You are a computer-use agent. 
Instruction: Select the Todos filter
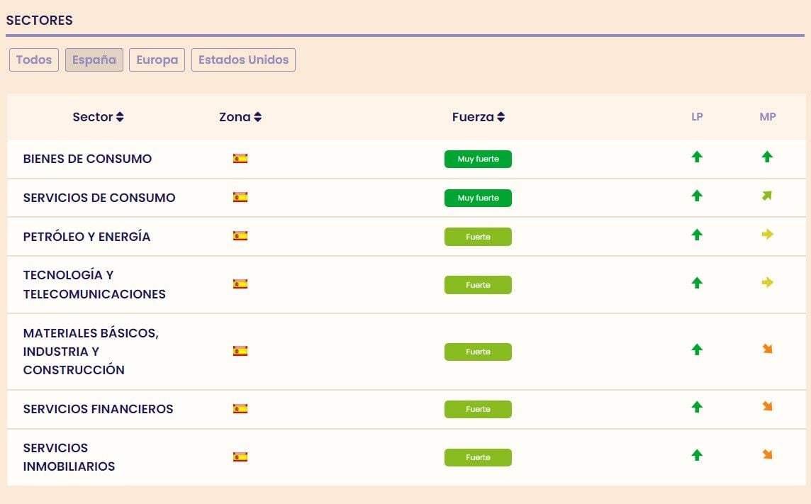click(x=34, y=60)
